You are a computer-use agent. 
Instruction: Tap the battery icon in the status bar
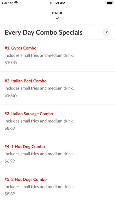pos(110,3)
